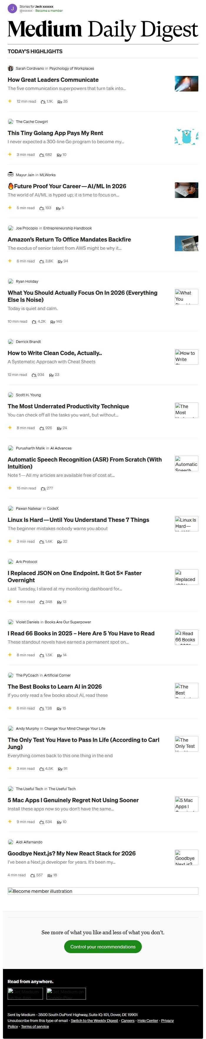Click the Careers footer link
Viewport: 206px width, 1039px height.
pos(127,1020)
